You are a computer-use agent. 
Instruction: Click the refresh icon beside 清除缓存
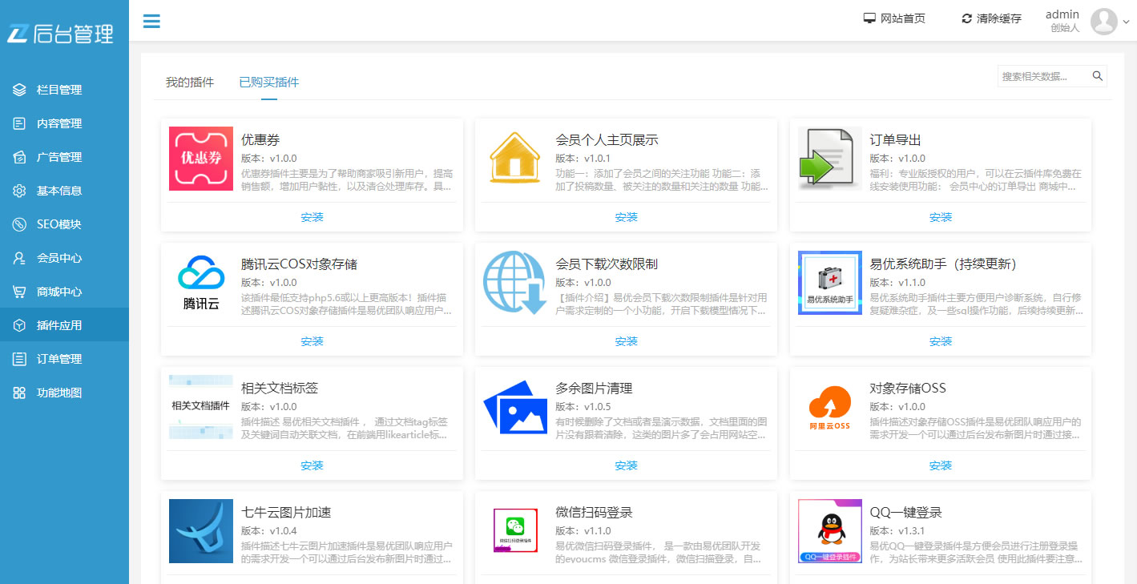(966, 18)
